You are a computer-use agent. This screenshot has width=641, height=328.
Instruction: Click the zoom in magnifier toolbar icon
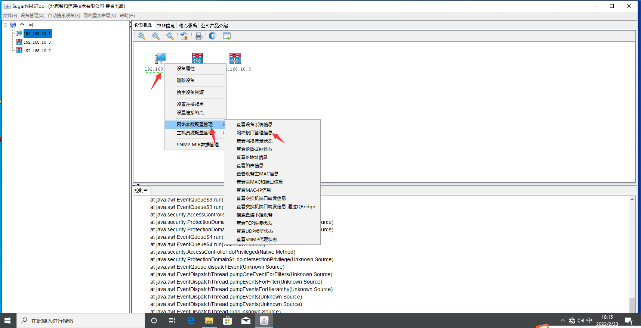142,36
